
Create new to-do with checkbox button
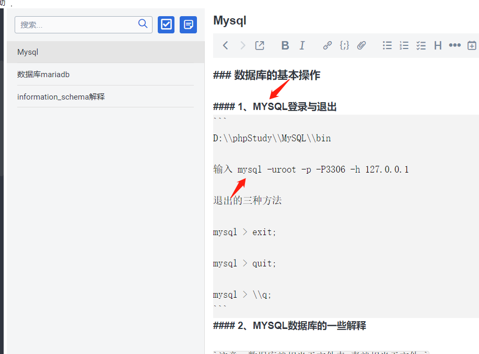click(166, 25)
